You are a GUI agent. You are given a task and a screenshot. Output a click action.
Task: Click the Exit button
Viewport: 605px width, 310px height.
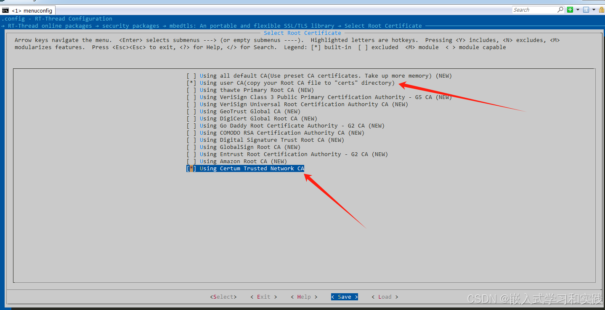(x=263, y=297)
